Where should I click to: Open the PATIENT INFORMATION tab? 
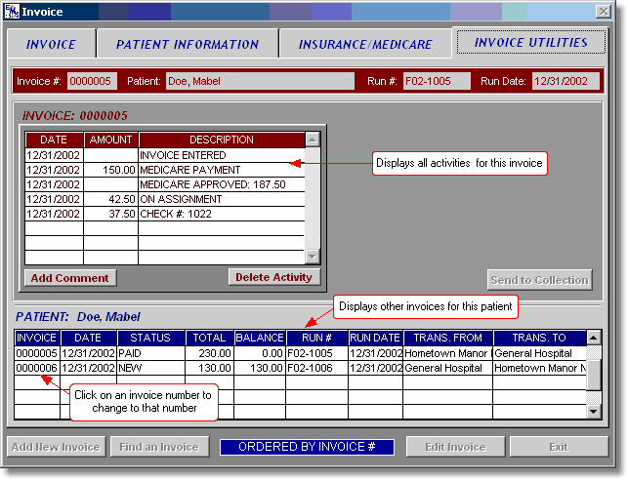tap(188, 44)
